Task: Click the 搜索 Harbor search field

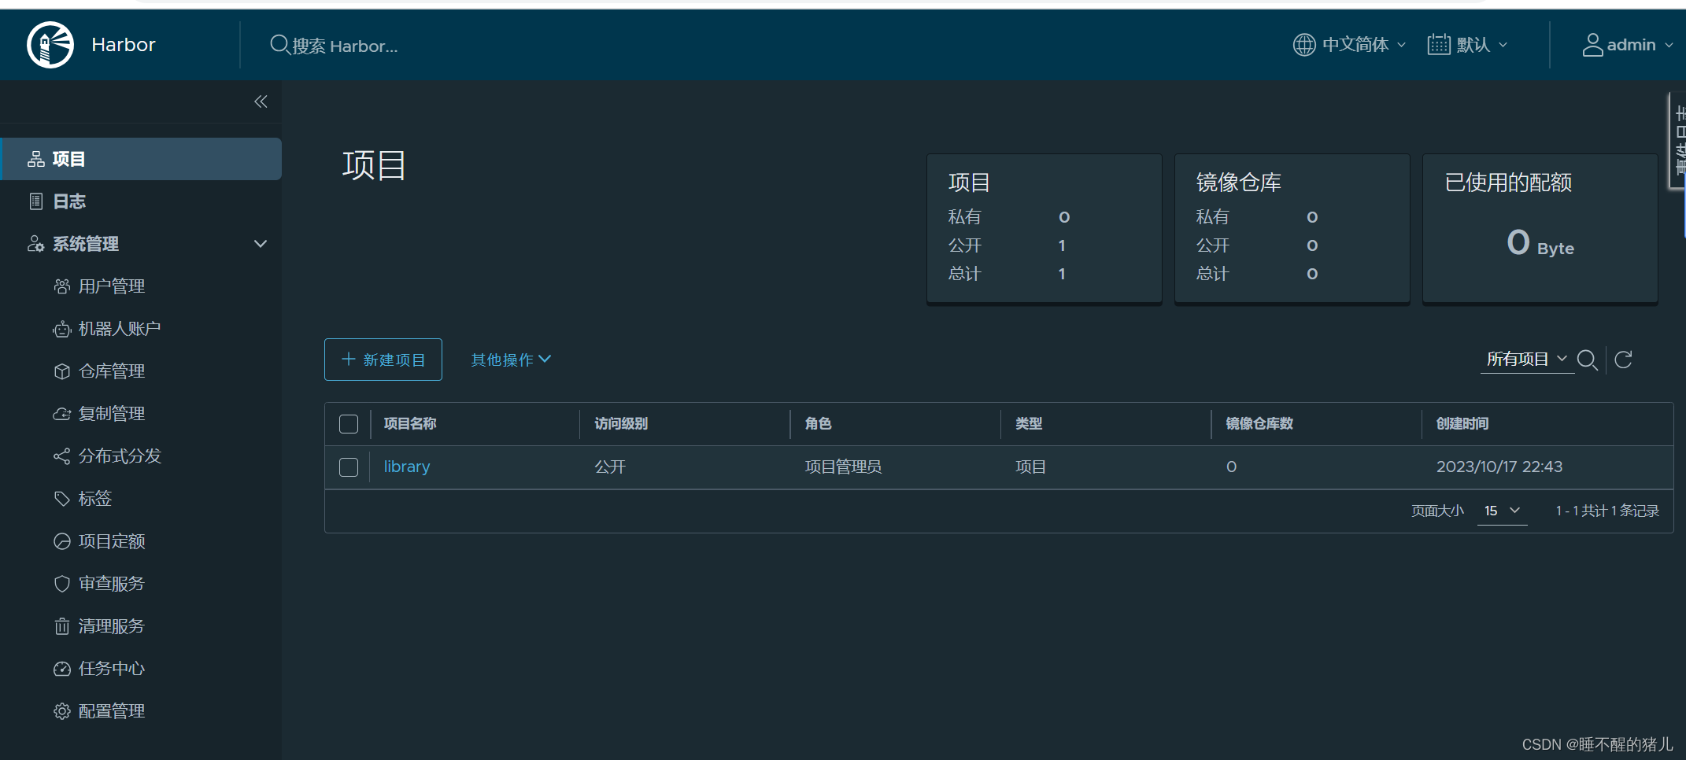Action: 345,46
